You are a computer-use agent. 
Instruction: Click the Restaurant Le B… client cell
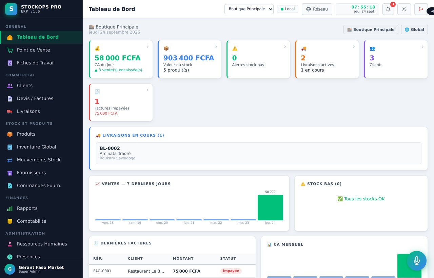point(146,271)
